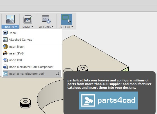Open the SELECT dropdown label

[66, 27]
